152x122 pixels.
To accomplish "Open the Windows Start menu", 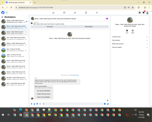I will point(3,115).
